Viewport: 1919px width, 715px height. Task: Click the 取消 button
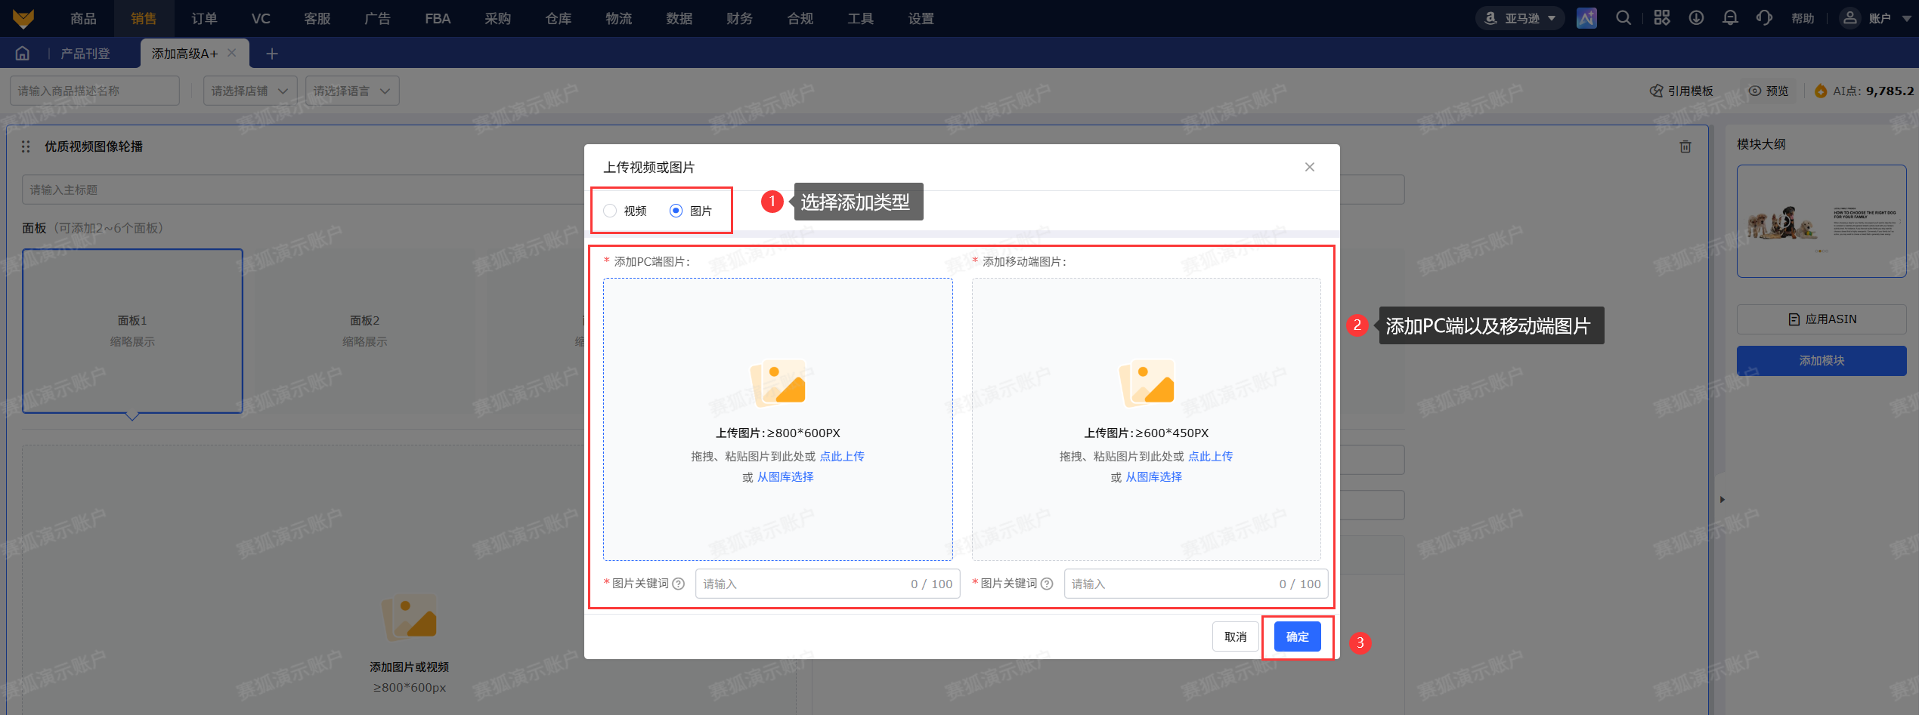1236,636
